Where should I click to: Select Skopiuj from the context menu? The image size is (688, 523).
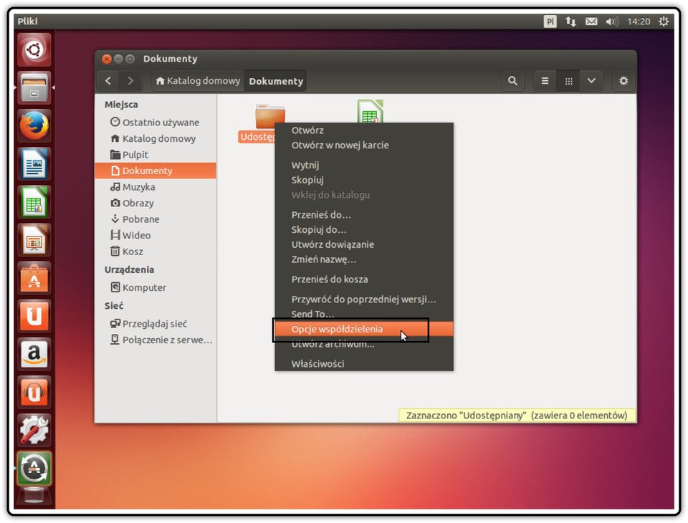click(364, 180)
